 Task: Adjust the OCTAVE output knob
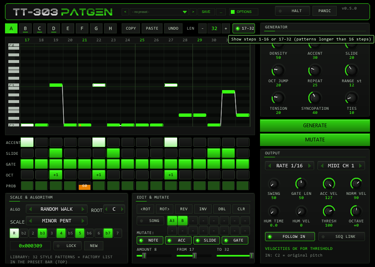(356, 212)
